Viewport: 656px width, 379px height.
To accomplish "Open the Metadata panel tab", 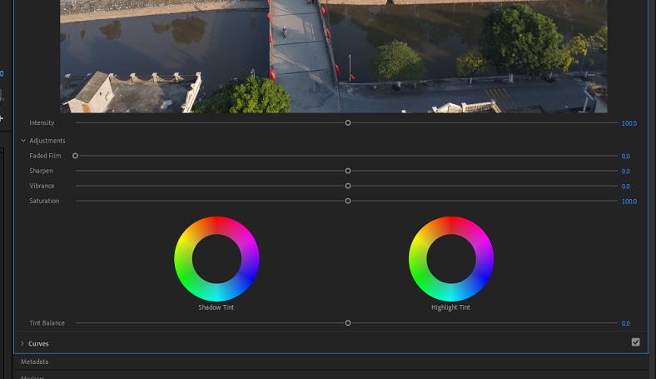I will (x=35, y=362).
